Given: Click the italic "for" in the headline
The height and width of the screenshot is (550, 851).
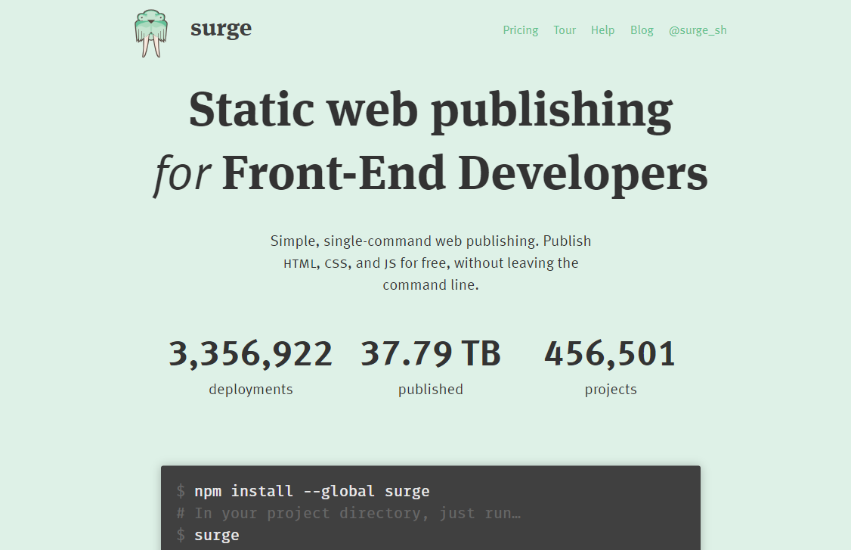Looking at the screenshot, I should tap(182, 175).
